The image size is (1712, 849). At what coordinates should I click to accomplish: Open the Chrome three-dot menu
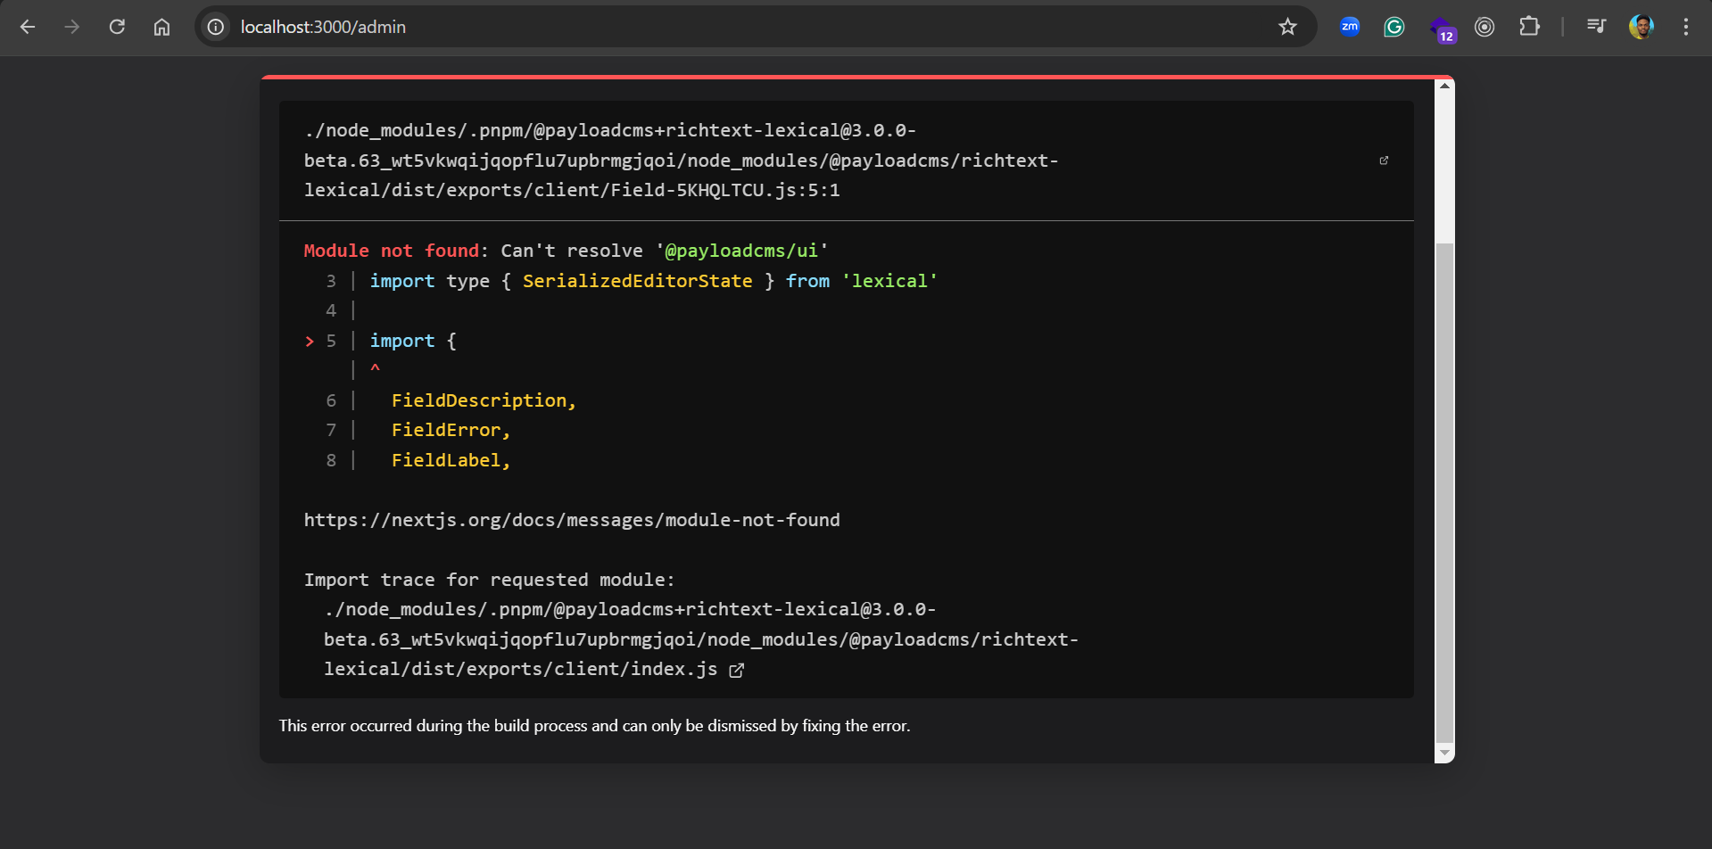click(x=1686, y=27)
